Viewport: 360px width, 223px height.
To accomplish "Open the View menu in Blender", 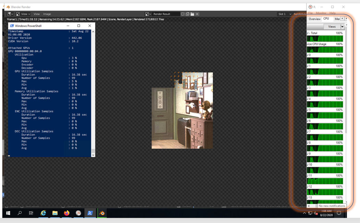I will point(36,14).
